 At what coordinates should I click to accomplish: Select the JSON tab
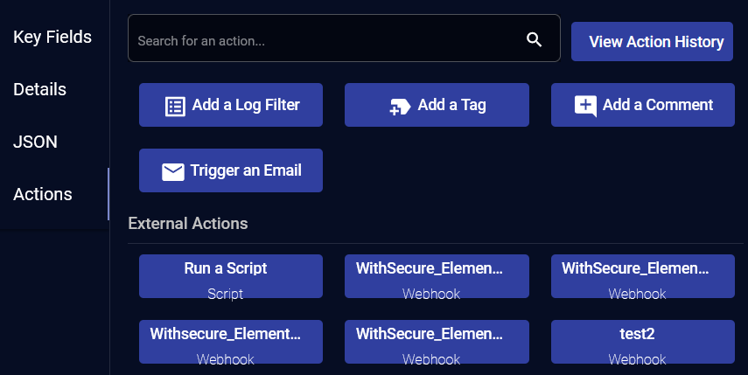coord(35,142)
